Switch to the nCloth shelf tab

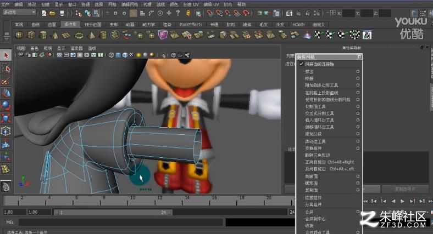298,25
